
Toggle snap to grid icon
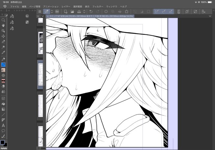click(170, 11)
